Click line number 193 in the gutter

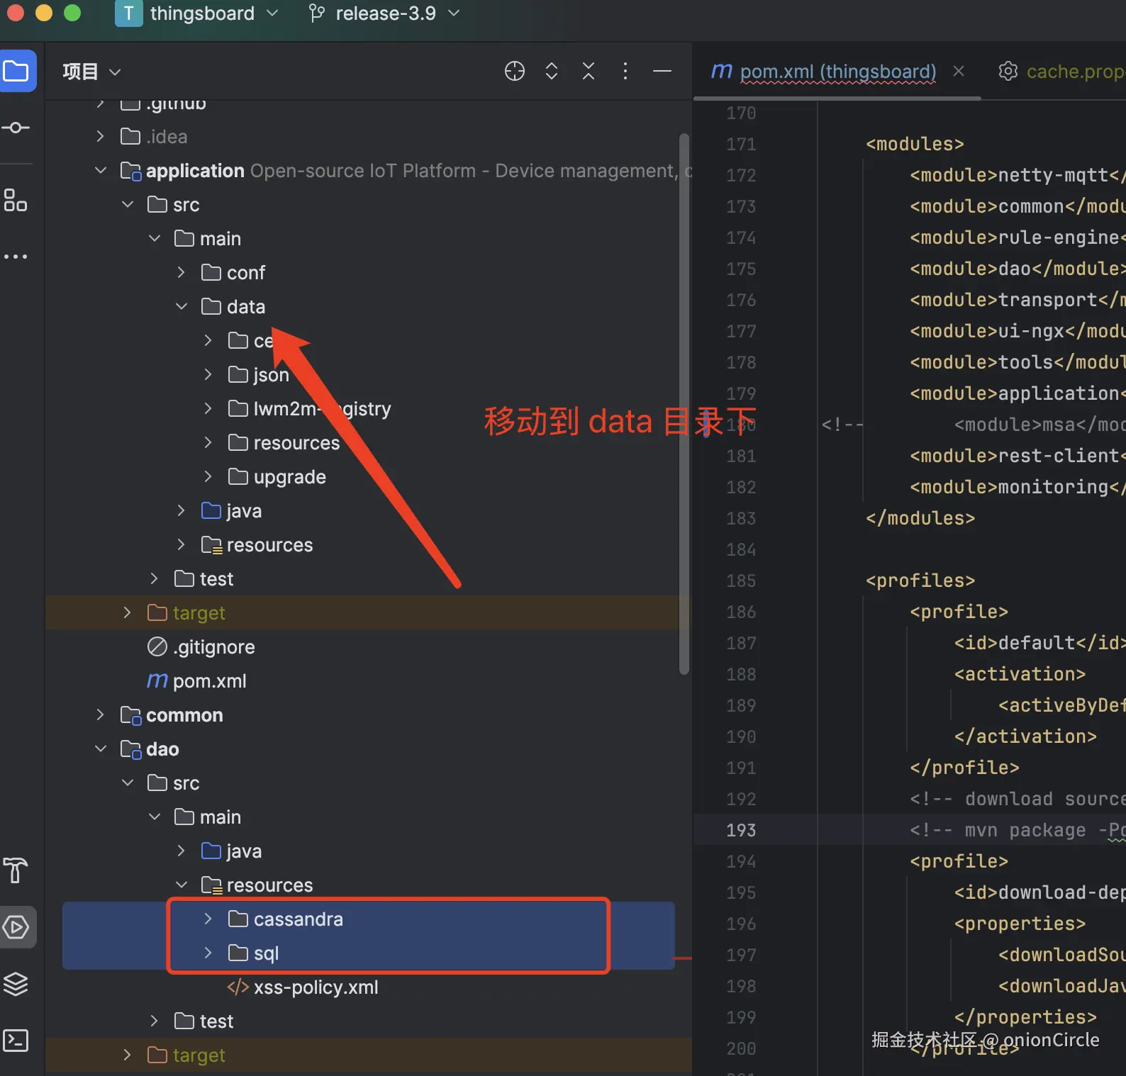click(741, 830)
